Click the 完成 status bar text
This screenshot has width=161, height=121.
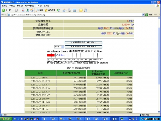[x=5, y=115]
